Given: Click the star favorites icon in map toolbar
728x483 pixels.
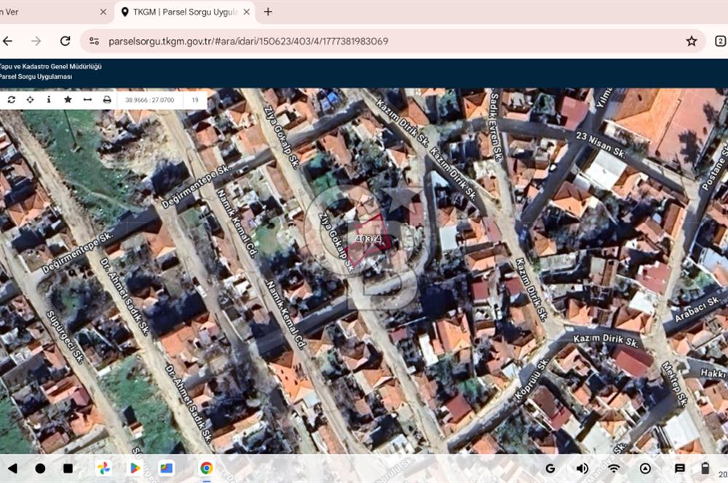Looking at the screenshot, I should [x=68, y=100].
